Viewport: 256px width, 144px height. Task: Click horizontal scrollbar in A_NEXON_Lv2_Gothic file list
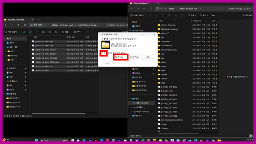59,113
